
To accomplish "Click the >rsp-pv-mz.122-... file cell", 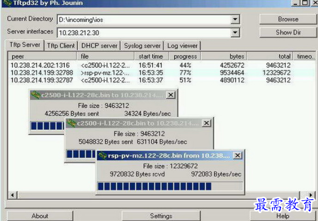I will pyautogui.click(x=105, y=72).
